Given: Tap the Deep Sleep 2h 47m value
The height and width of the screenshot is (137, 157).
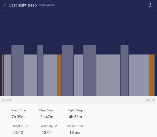Looking at the screenshot, I should [47, 117].
